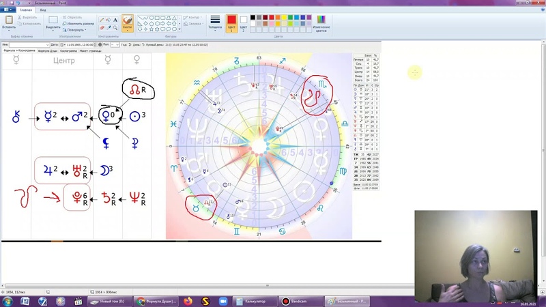Choose the purple color swatch
This screenshot has height=307, width=546.
[309, 18]
